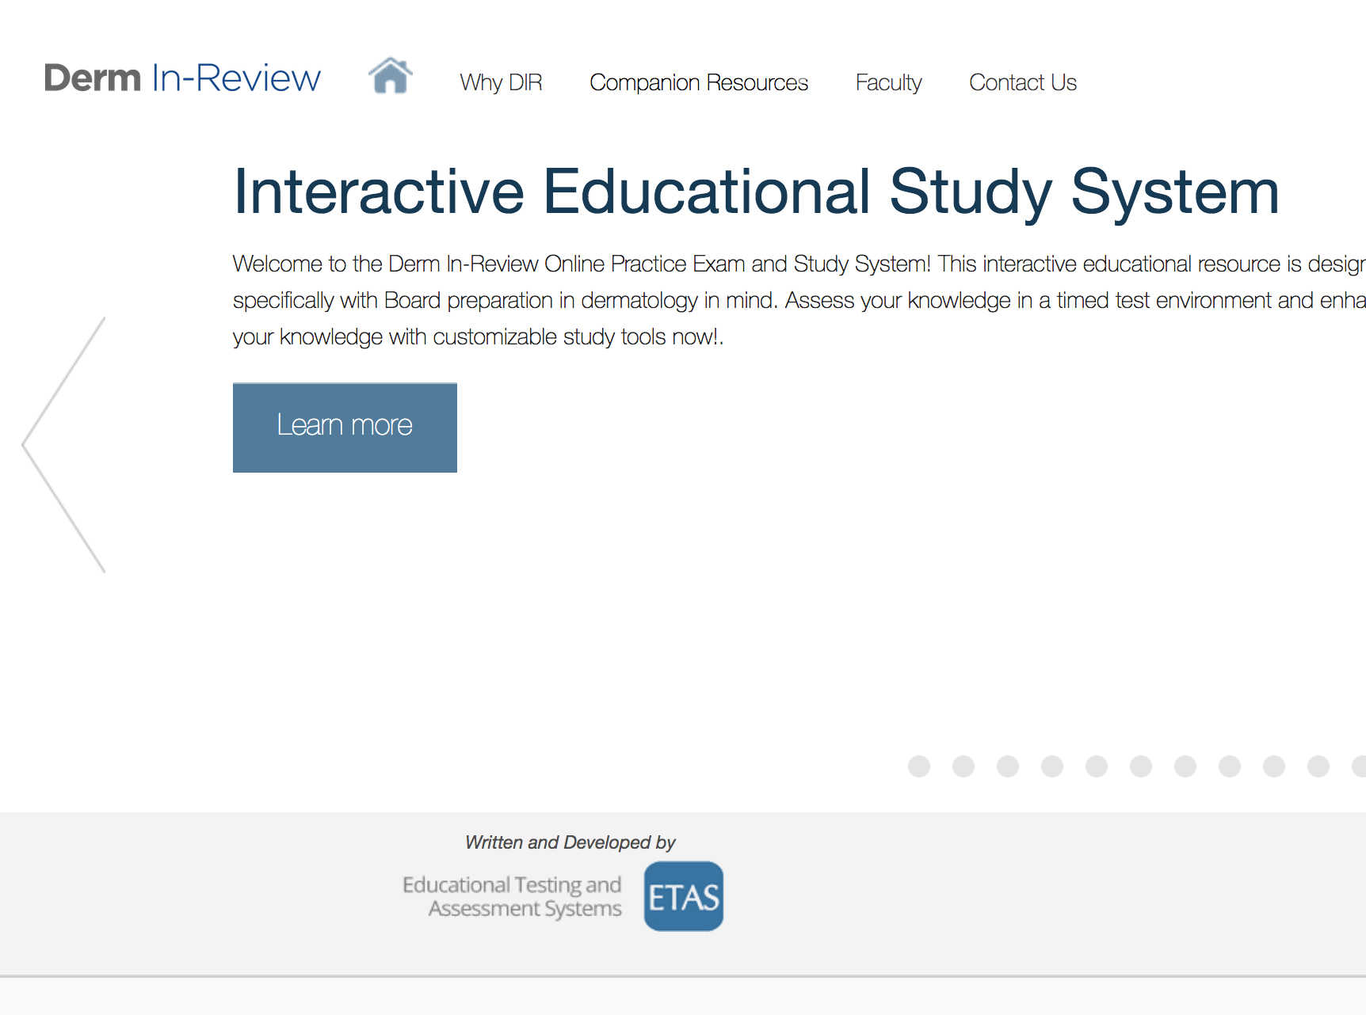Open the Companion Resources menu item
Viewport: 1366px width, 1015px height.
699,82
